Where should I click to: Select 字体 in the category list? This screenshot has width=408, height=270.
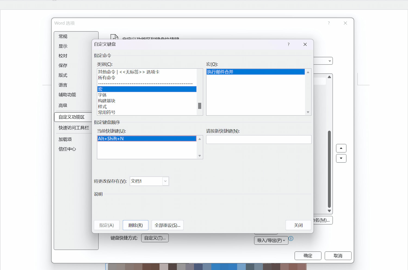[x=147, y=95]
